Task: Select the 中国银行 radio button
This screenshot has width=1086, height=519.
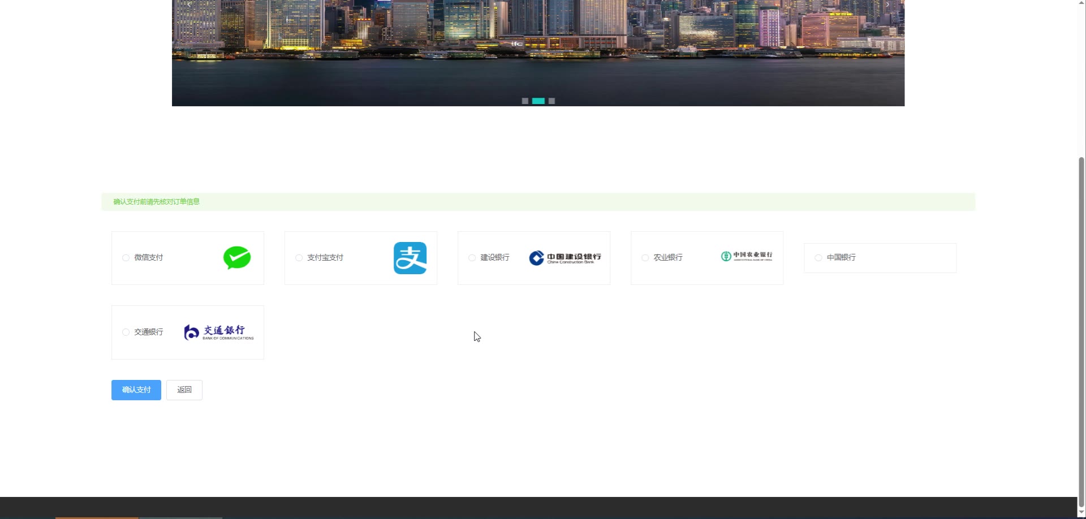Action: (x=818, y=258)
